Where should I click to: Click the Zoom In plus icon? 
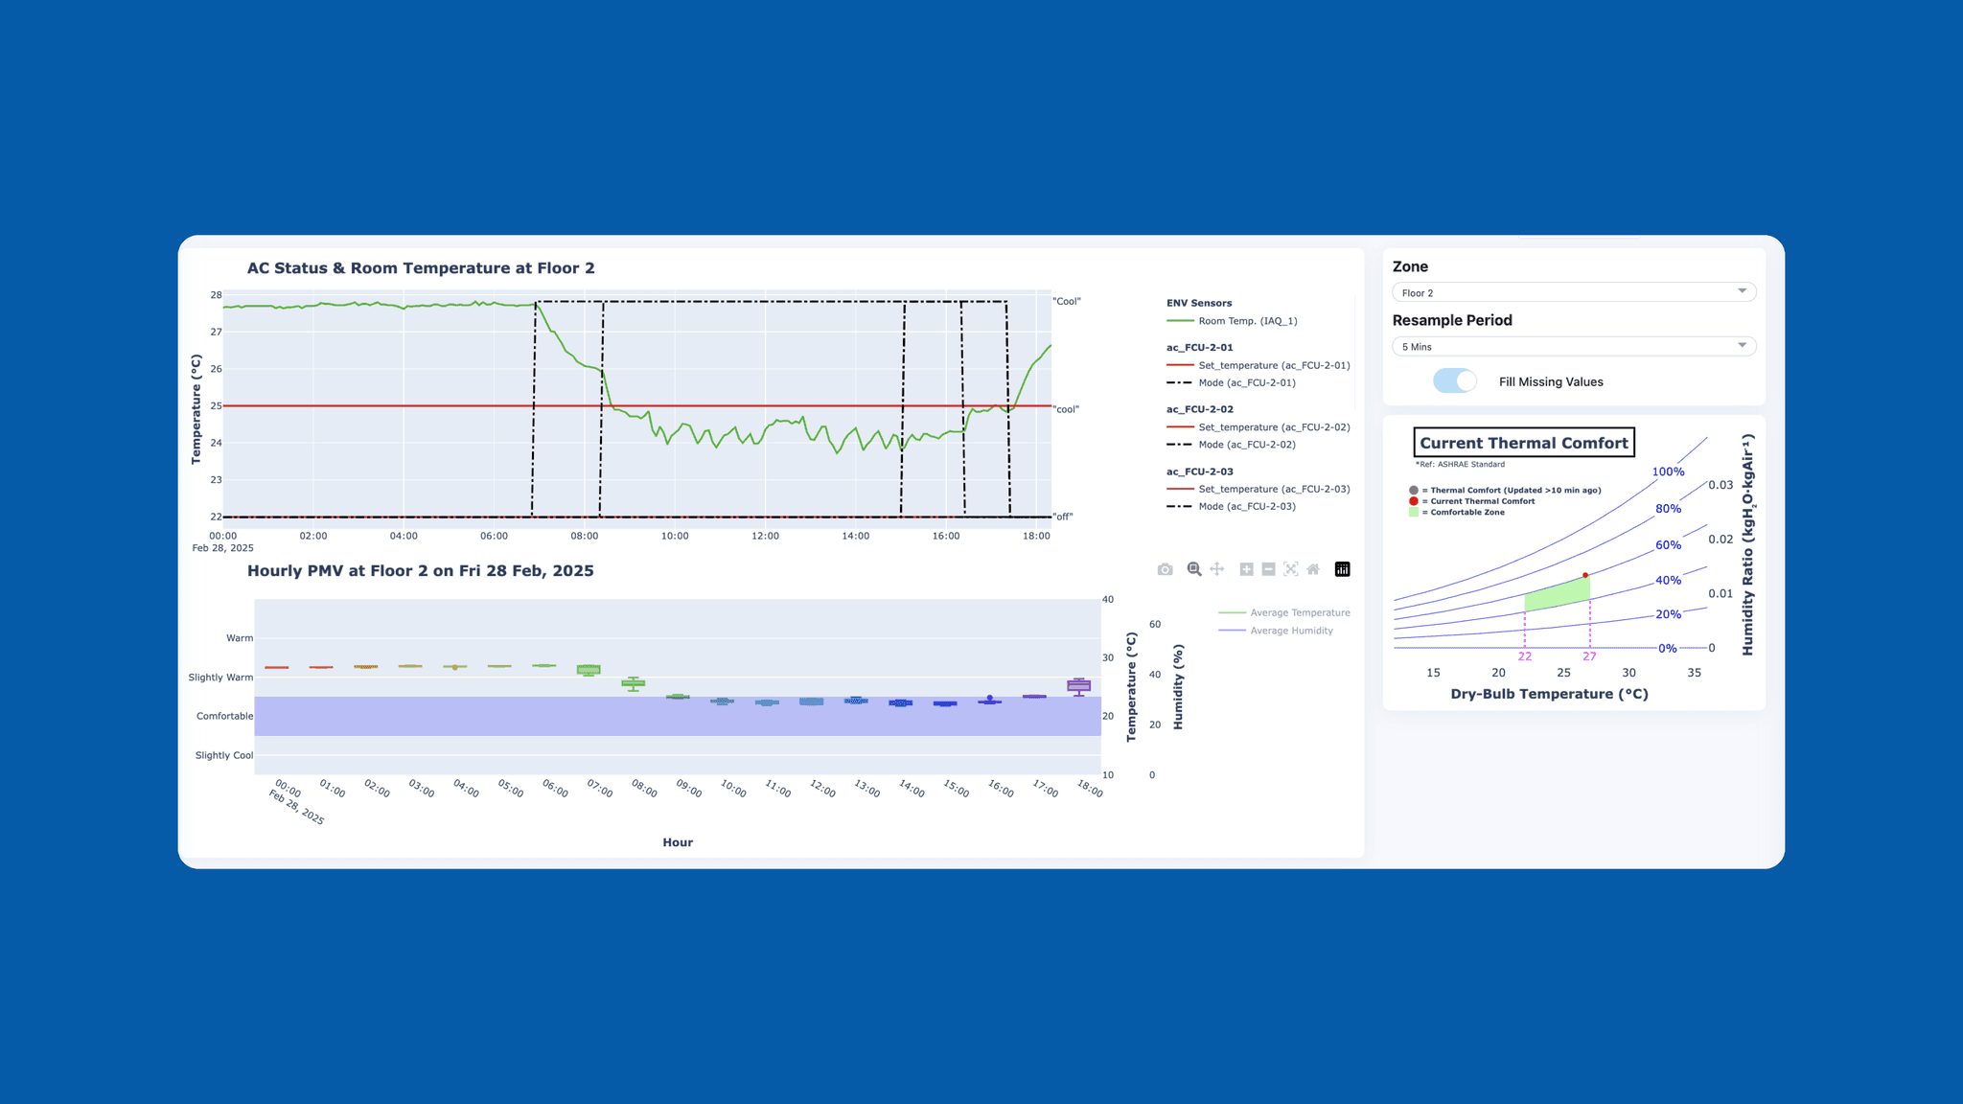(x=1246, y=569)
